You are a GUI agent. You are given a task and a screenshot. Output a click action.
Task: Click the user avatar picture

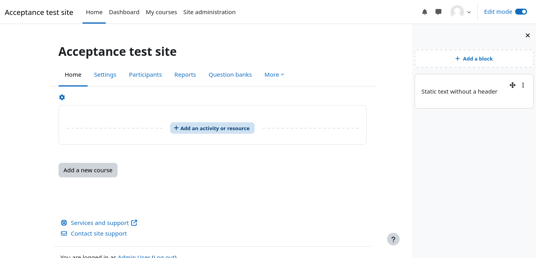[457, 12]
